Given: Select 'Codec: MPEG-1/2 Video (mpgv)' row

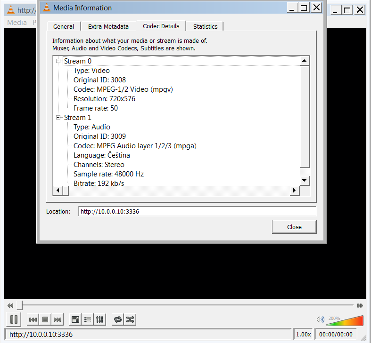Looking at the screenshot, I should coord(123,89).
